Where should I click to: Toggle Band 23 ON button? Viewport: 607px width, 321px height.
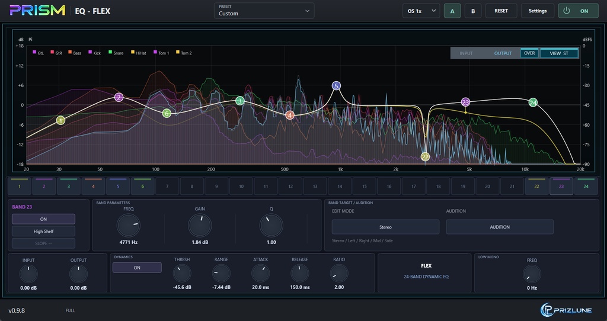pos(43,219)
